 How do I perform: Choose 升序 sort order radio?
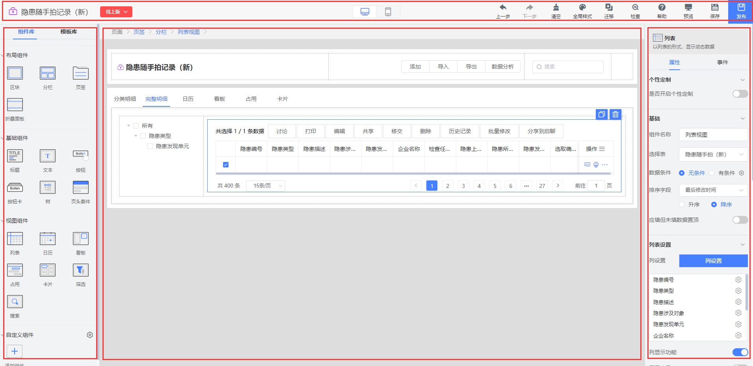(x=682, y=204)
